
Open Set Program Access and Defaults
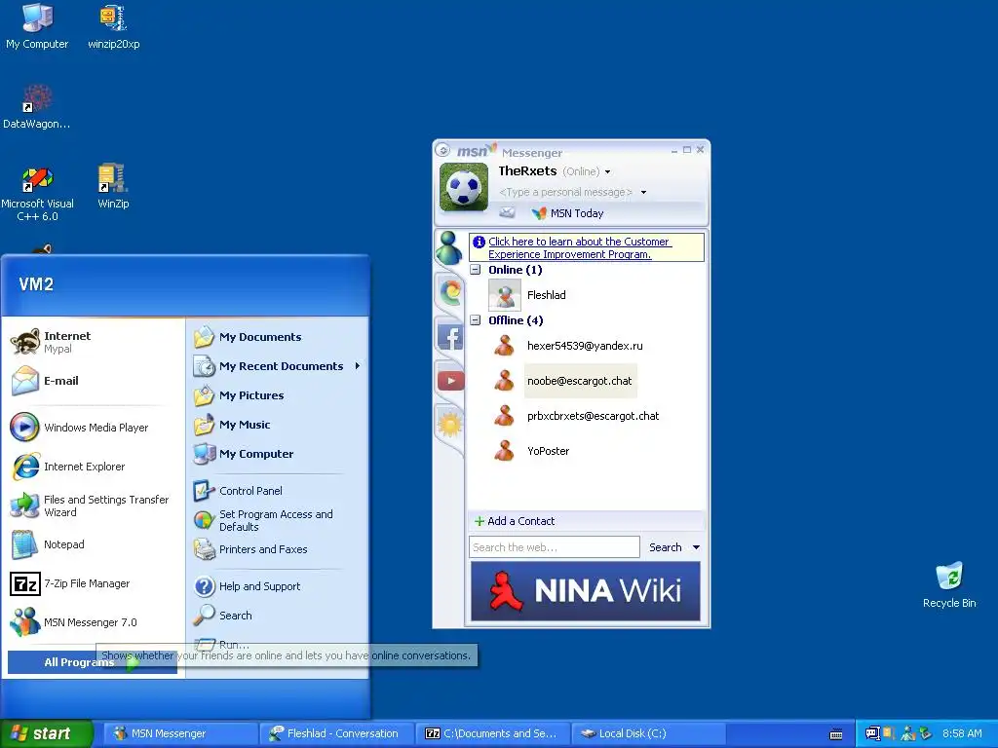tap(277, 520)
